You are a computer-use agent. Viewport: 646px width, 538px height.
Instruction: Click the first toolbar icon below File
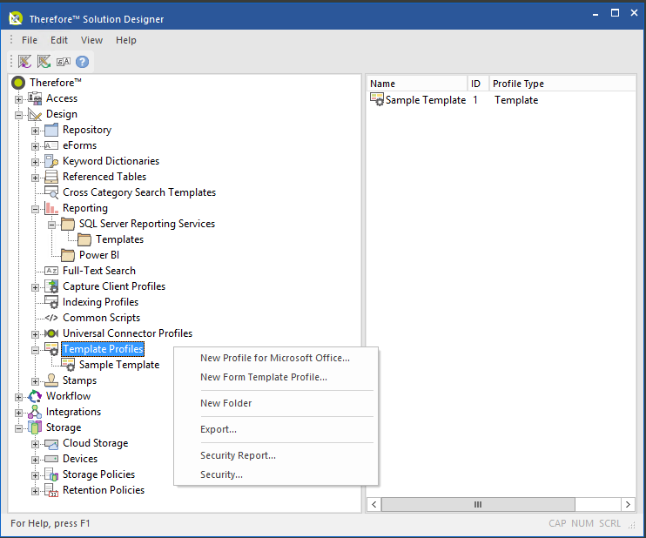pyautogui.click(x=24, y=62)
